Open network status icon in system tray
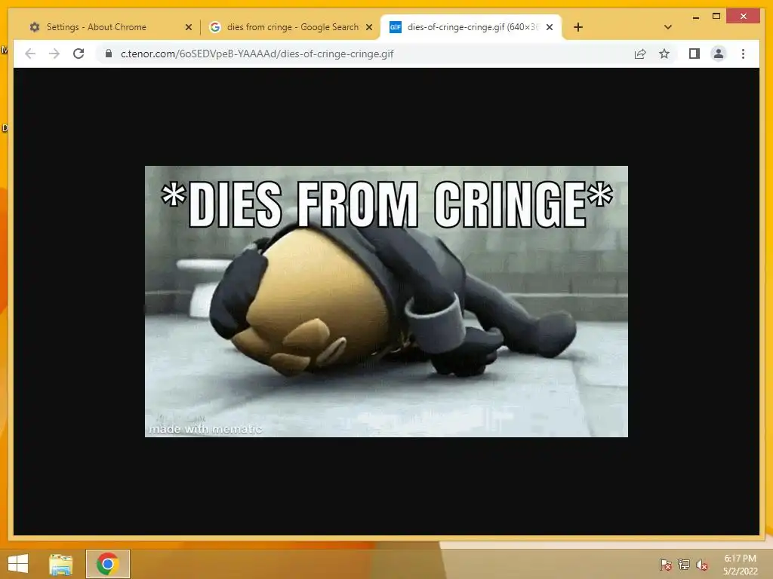The height and width of the screenshot is (579, 773). click(x=684, y=565)
